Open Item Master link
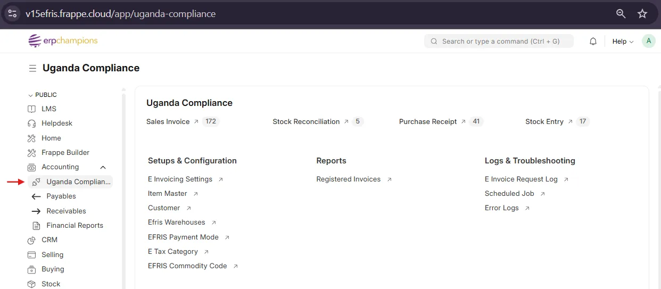This screenshot has width=661, height=289. [168, 194]
